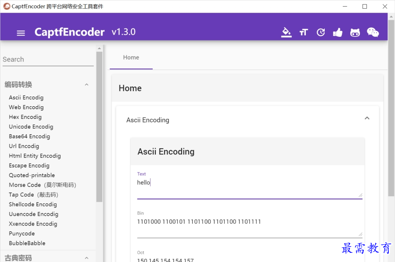This screenshot has height=262, width=395.
Task: Open the hamburger navigation menu
Action: click(21, 33)
